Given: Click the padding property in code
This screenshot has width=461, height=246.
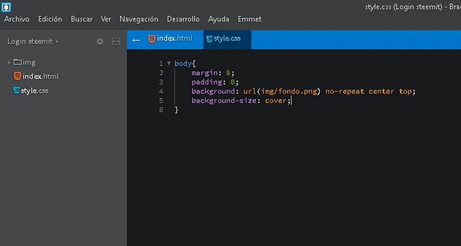Looking at the screenshot, I should pos(207,82).
